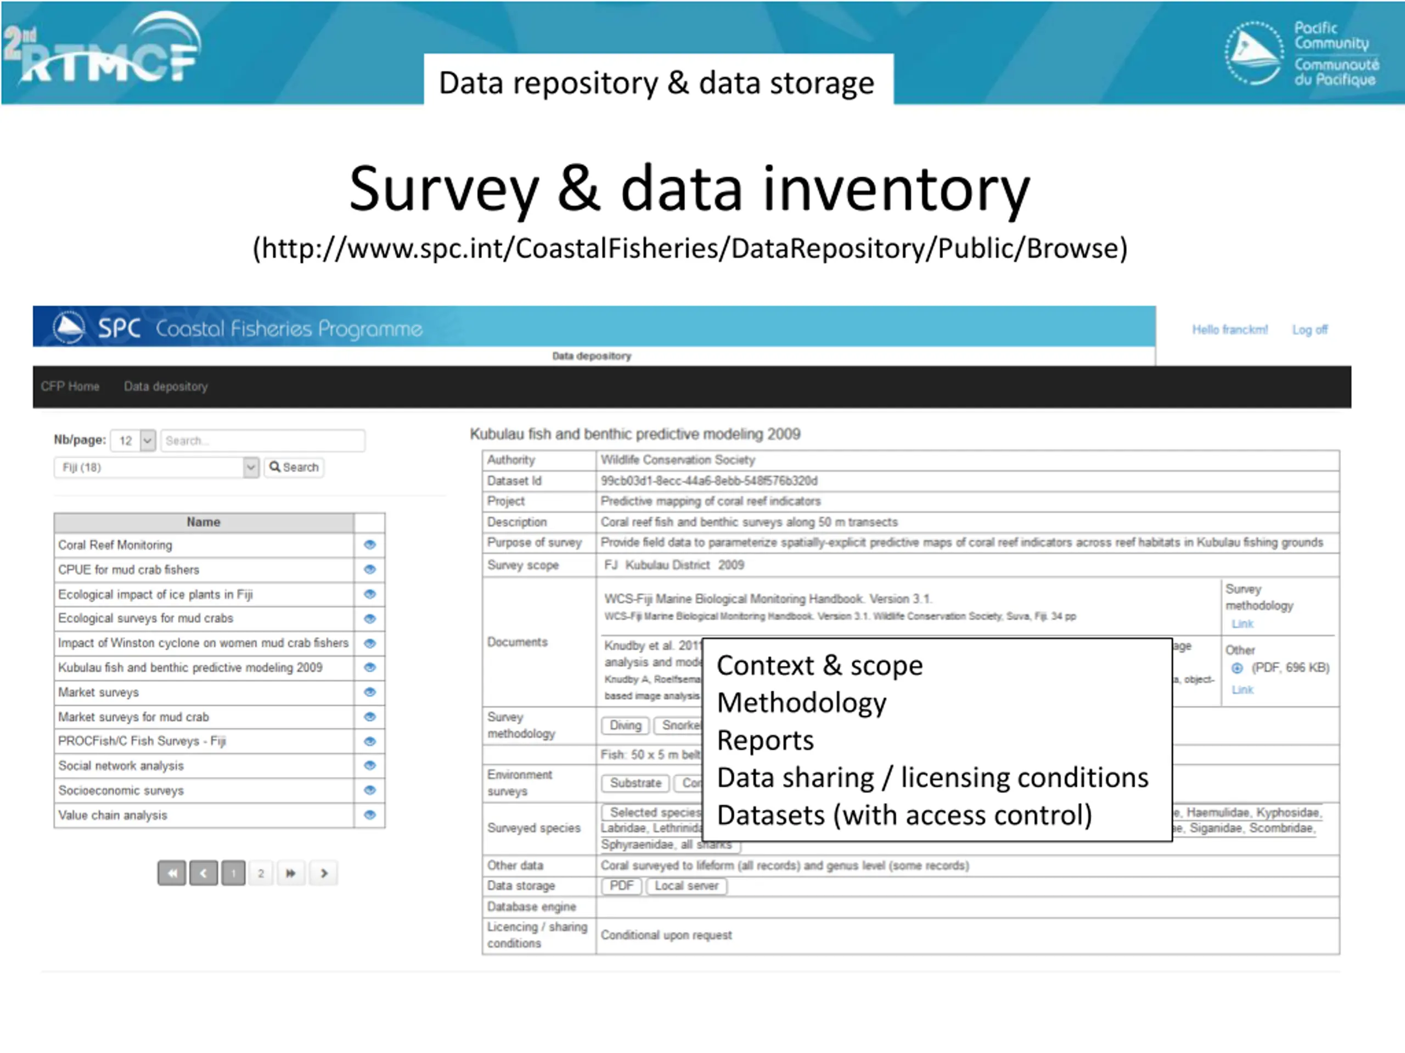Click the Diving methodology tag
Image resolution: width=1405 pixels, height=1053 pixels.
pos(625,725)
